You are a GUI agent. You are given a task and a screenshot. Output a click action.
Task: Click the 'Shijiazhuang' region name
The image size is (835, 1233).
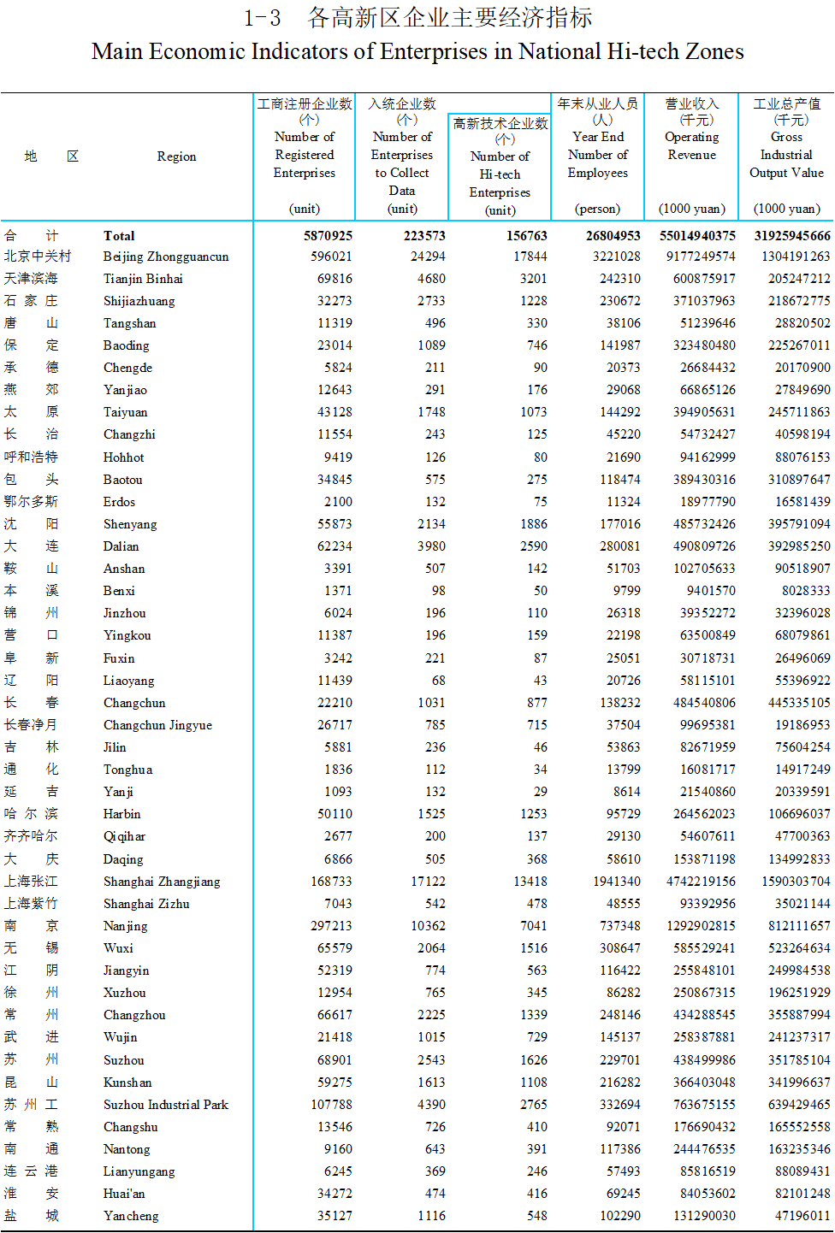point(139,301)
